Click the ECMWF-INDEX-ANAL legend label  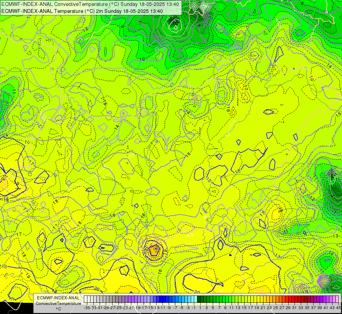58,298
